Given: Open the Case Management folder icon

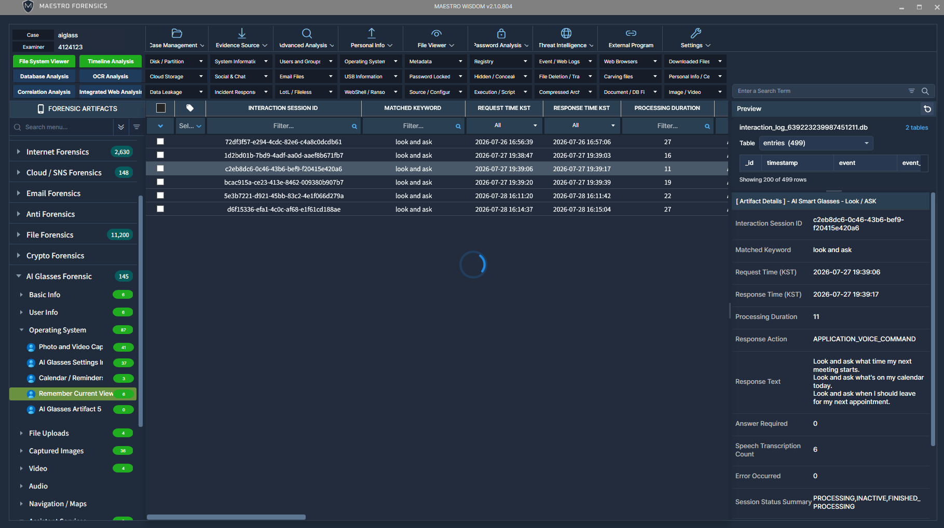Looking at the screenshot, I should (177, 33).
